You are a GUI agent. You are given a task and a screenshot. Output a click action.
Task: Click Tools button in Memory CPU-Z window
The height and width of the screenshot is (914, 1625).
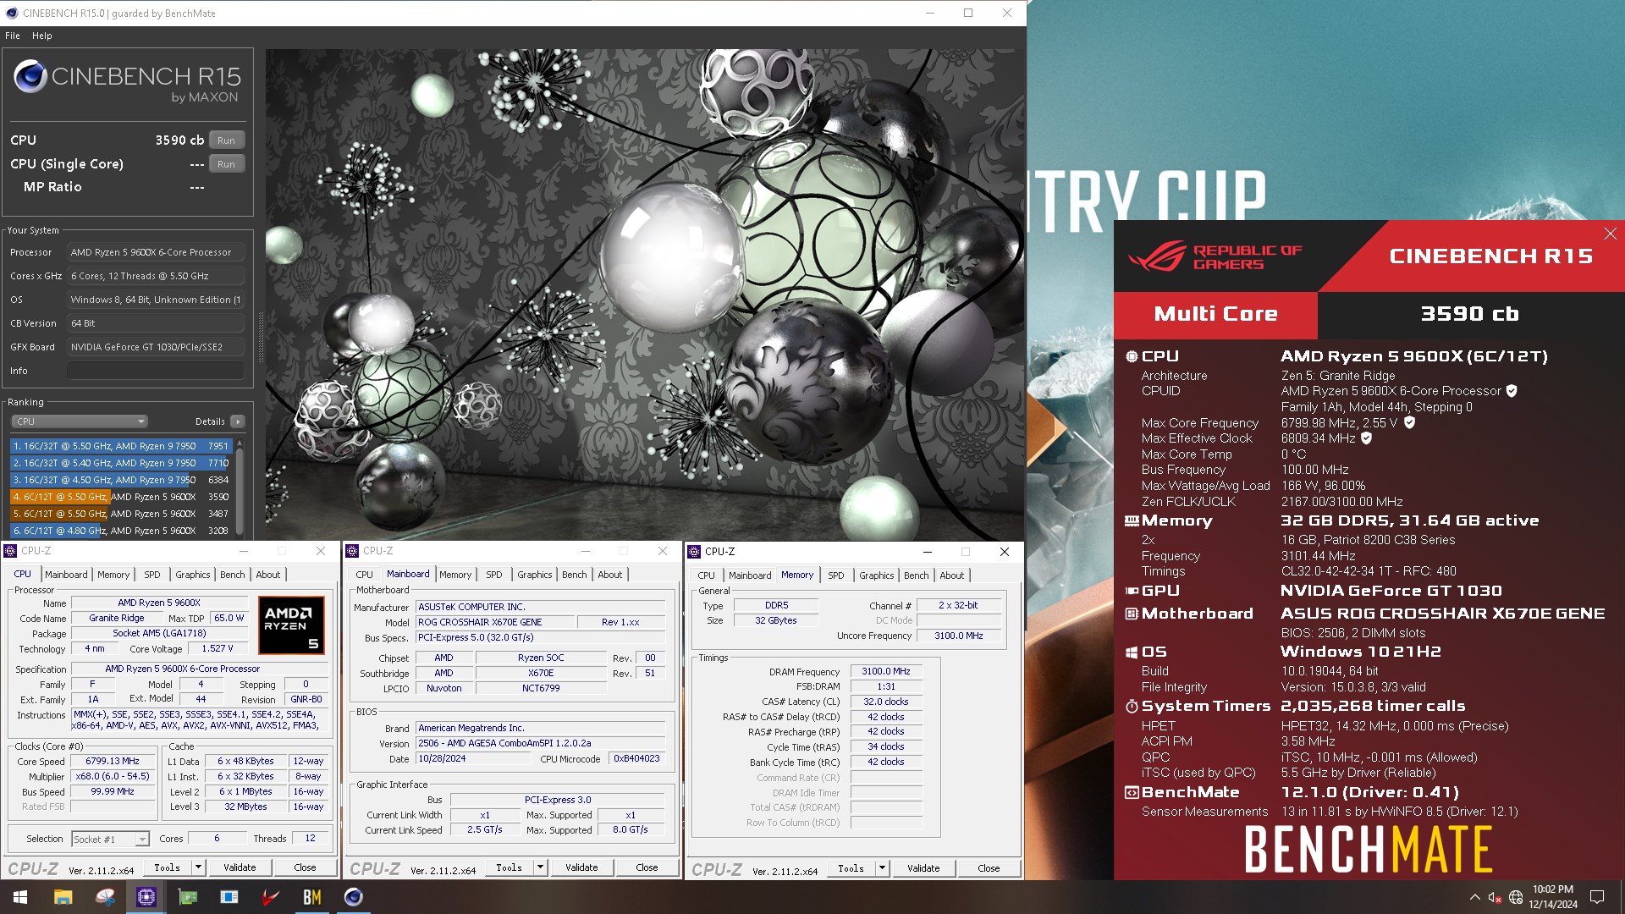point(851,867)
